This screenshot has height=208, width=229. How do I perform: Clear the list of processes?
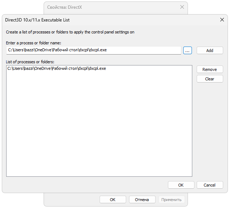click(210, 79)
